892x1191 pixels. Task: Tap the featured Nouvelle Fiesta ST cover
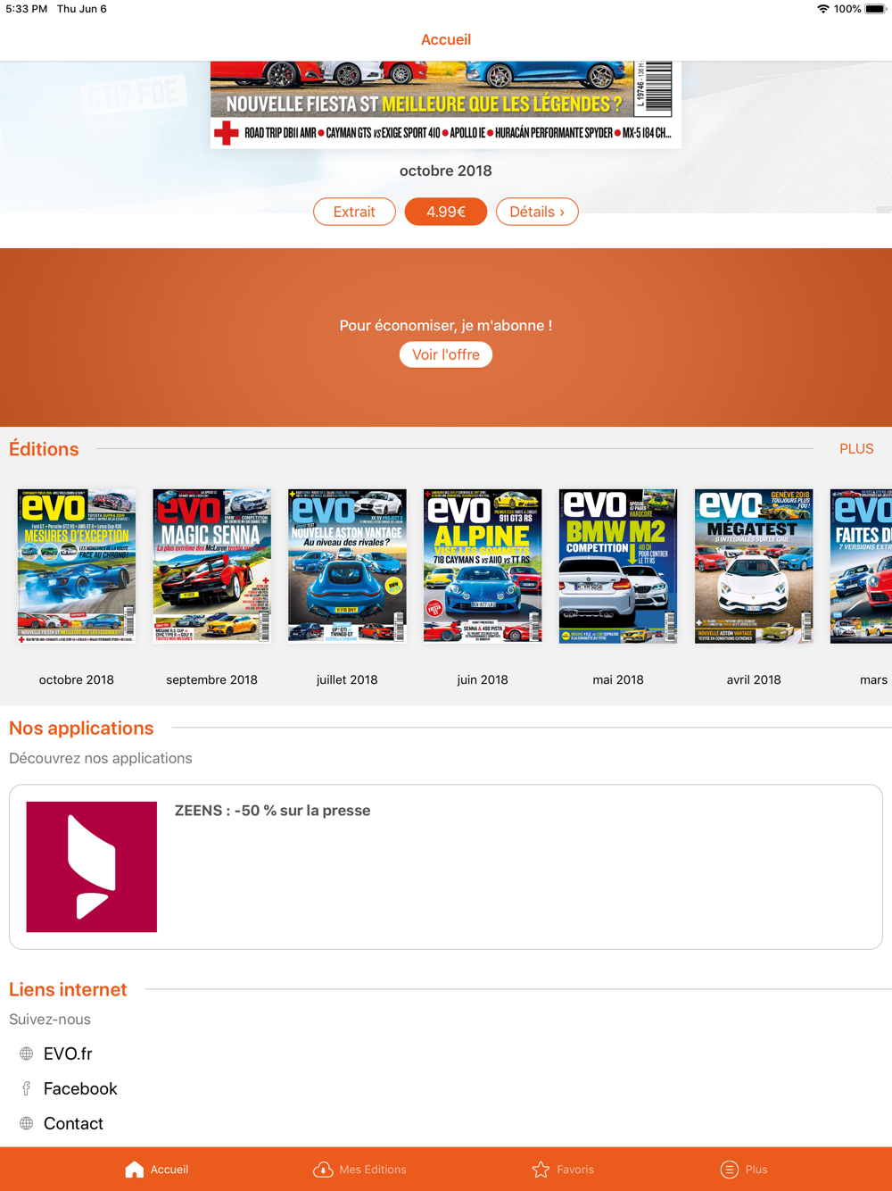tap(446, 104)
